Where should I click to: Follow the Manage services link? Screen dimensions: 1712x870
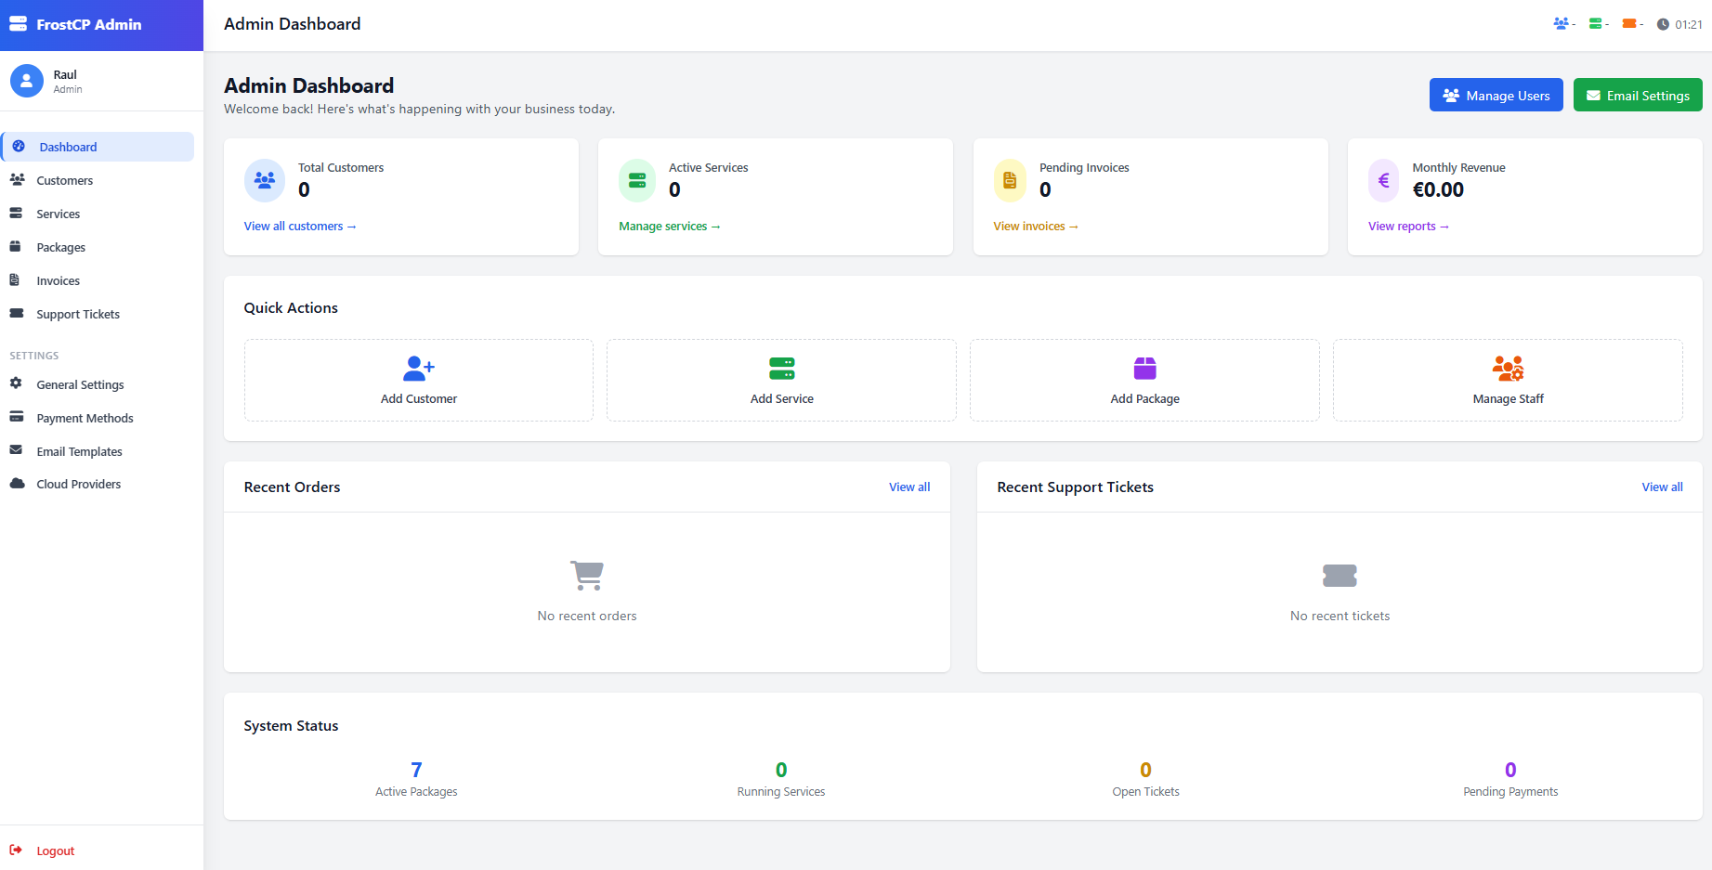pyautogui.click(x=670, y=226)
